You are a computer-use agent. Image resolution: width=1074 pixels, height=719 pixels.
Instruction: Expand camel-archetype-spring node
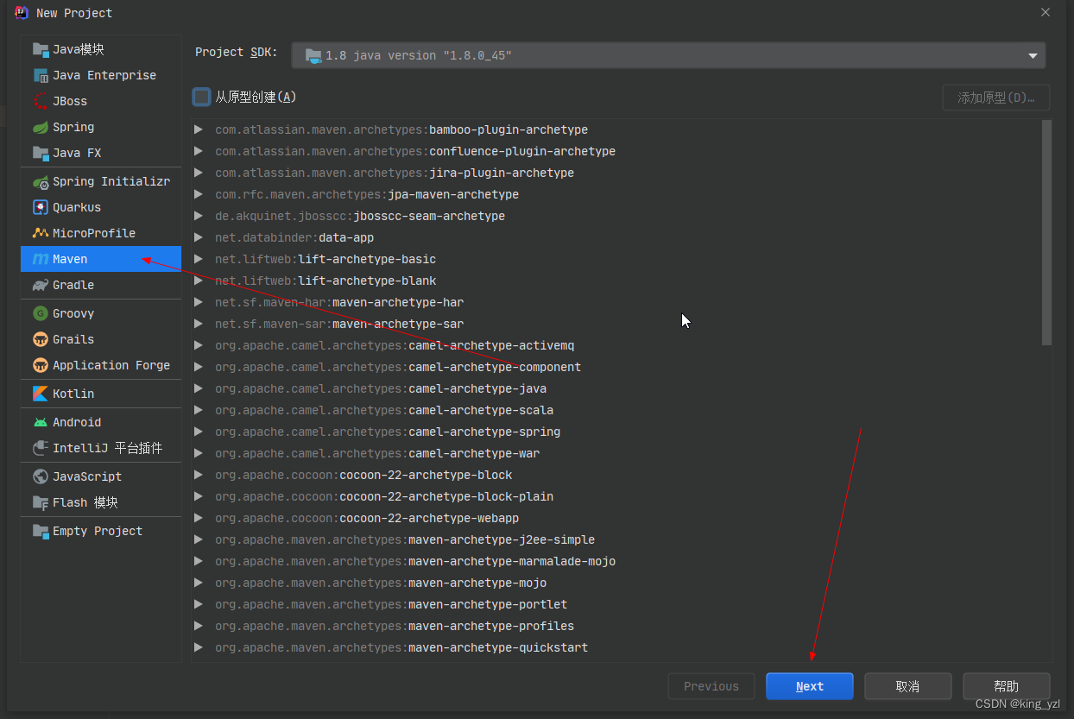click(x=199, y=432)
